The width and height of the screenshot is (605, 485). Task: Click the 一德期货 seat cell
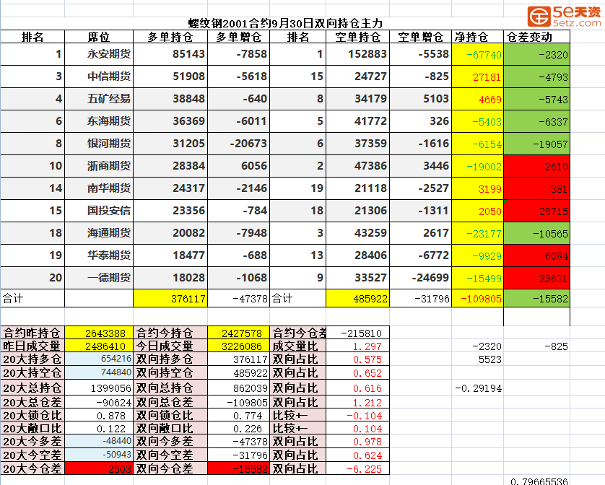[x=99, y=278]
